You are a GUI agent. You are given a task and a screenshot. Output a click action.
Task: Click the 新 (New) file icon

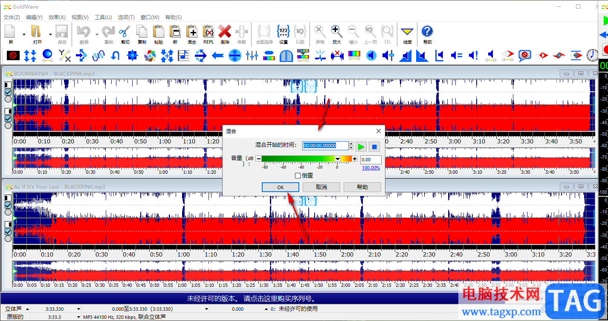pos(11,32)
